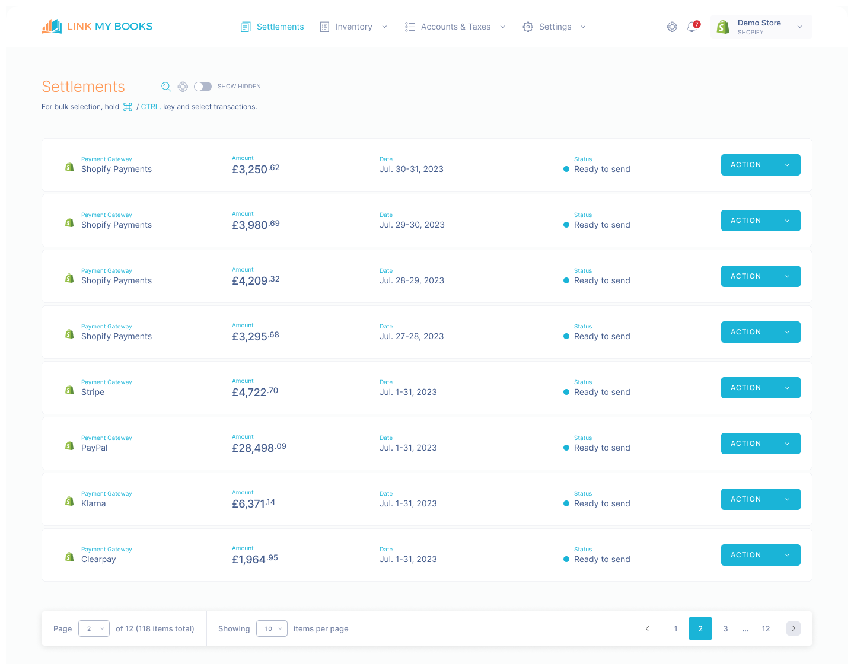
Task: Click Shopify icon on Klarna row
Action: pos(69,501)
